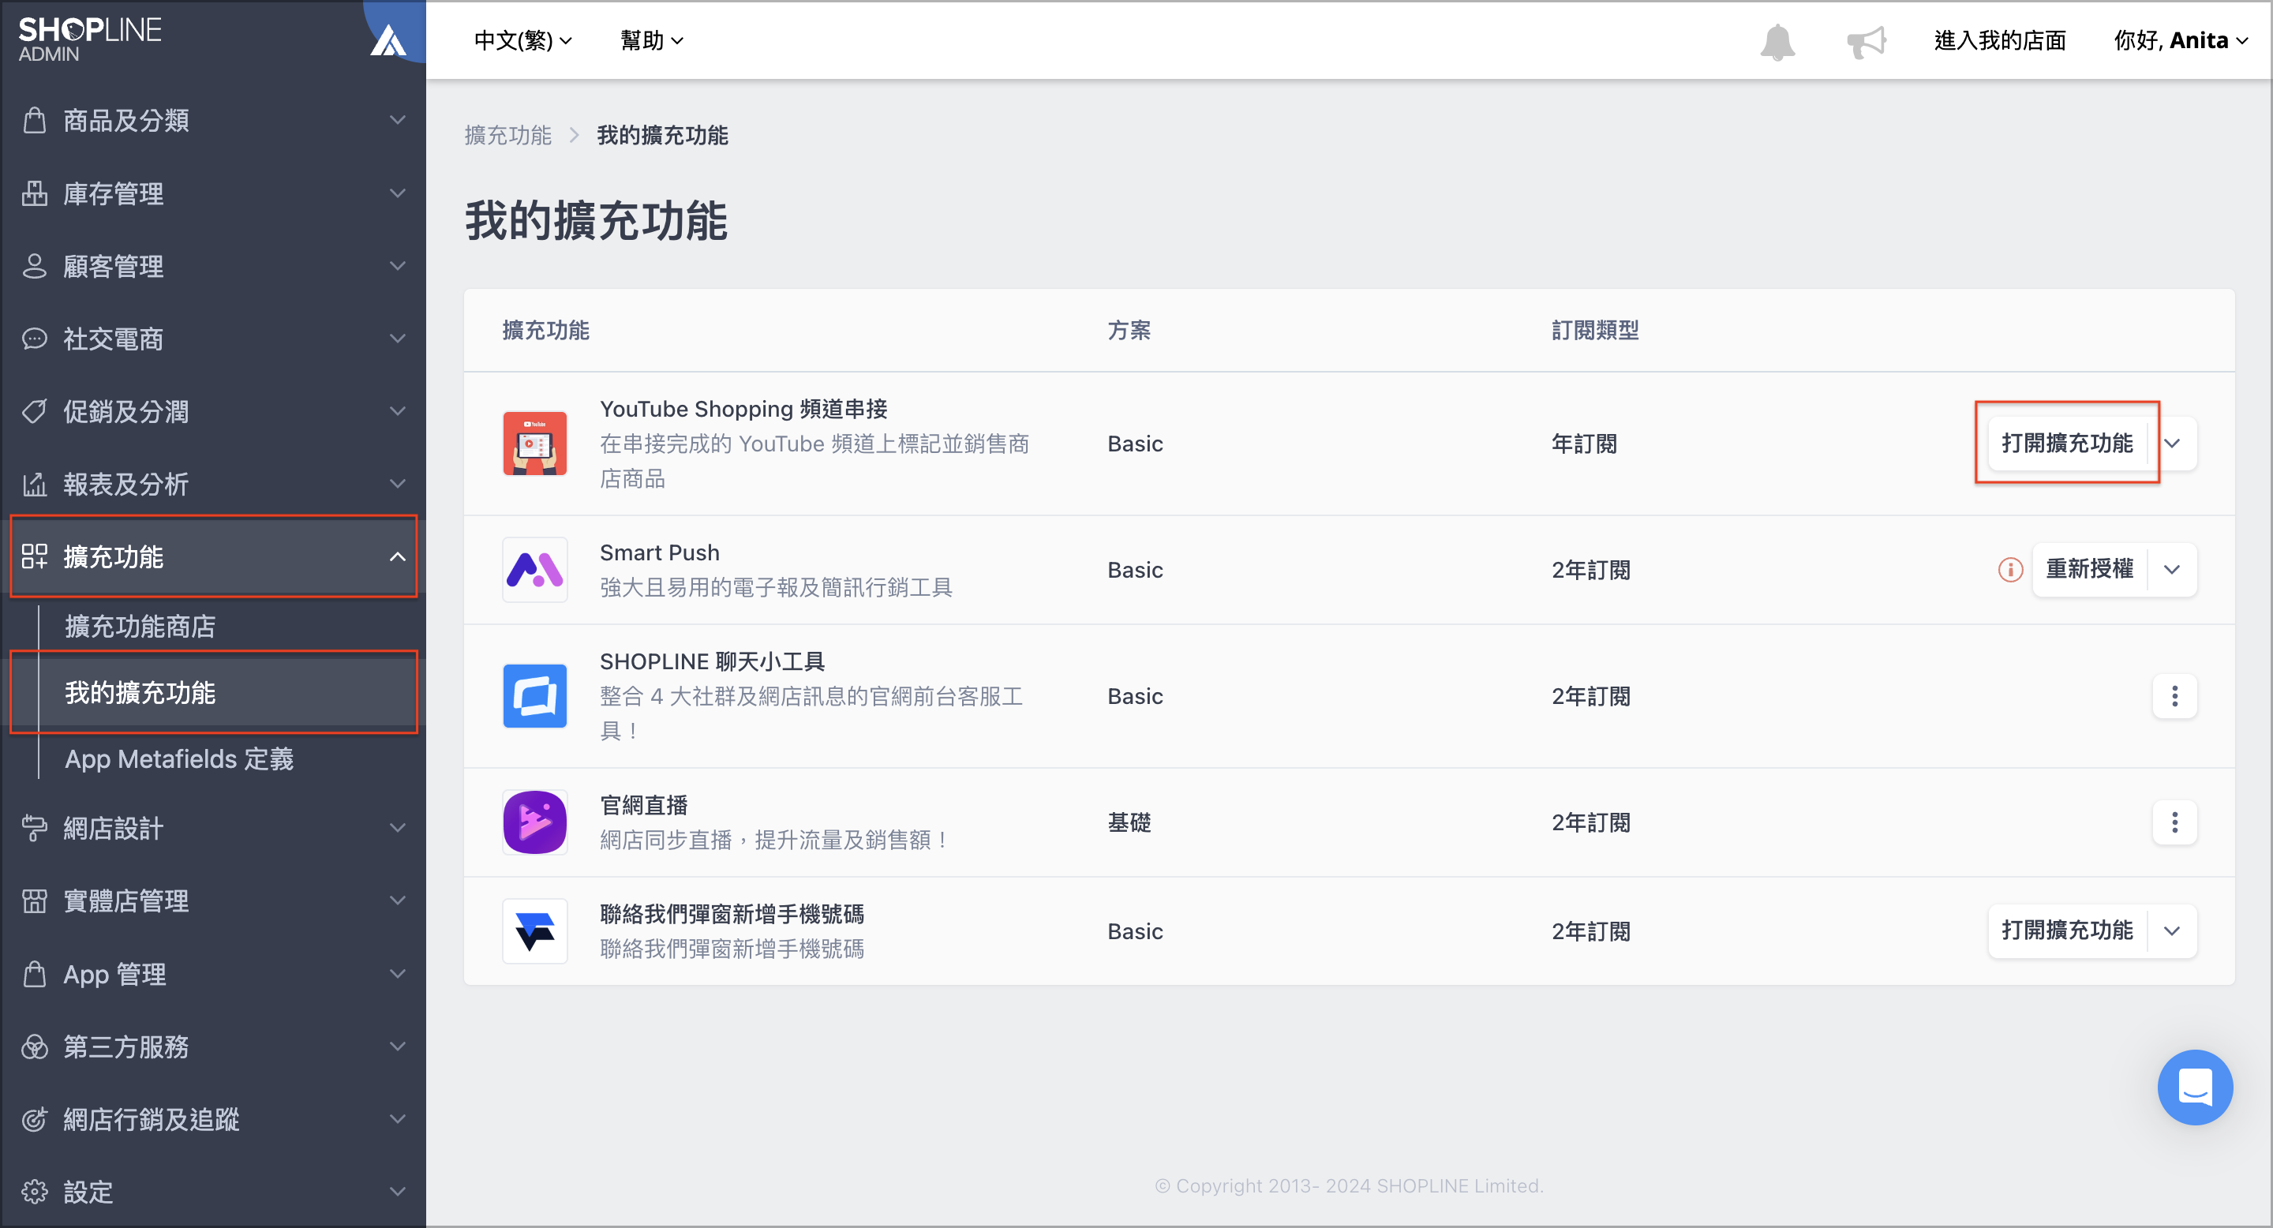Click the 訂閱類型 column header
Screen dimensions: 2273x1228
(x=1594, y=330)
